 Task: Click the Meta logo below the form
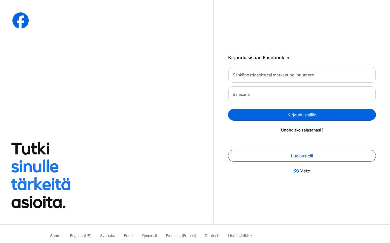click(302, 171)
